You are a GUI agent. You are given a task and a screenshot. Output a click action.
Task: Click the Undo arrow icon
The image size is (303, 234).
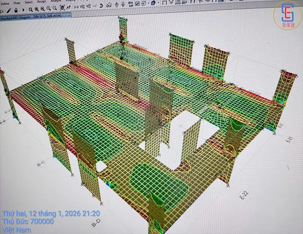pos(2,12)
